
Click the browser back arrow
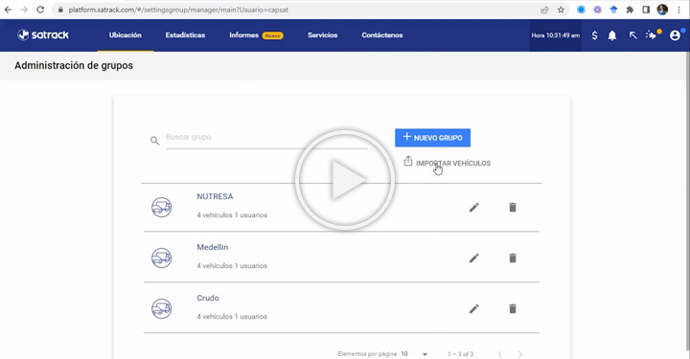click(x=8, y=10)
